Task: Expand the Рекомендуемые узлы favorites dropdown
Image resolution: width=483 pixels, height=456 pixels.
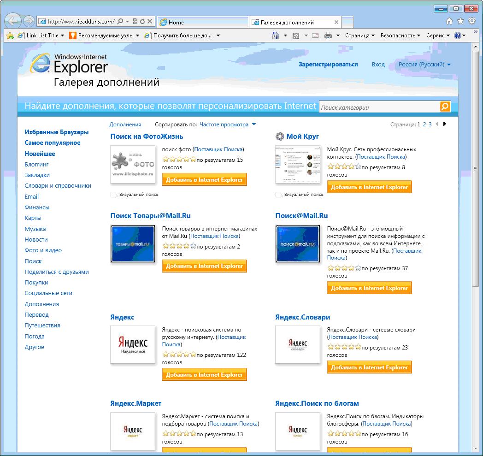Action: tap(137, 36)
